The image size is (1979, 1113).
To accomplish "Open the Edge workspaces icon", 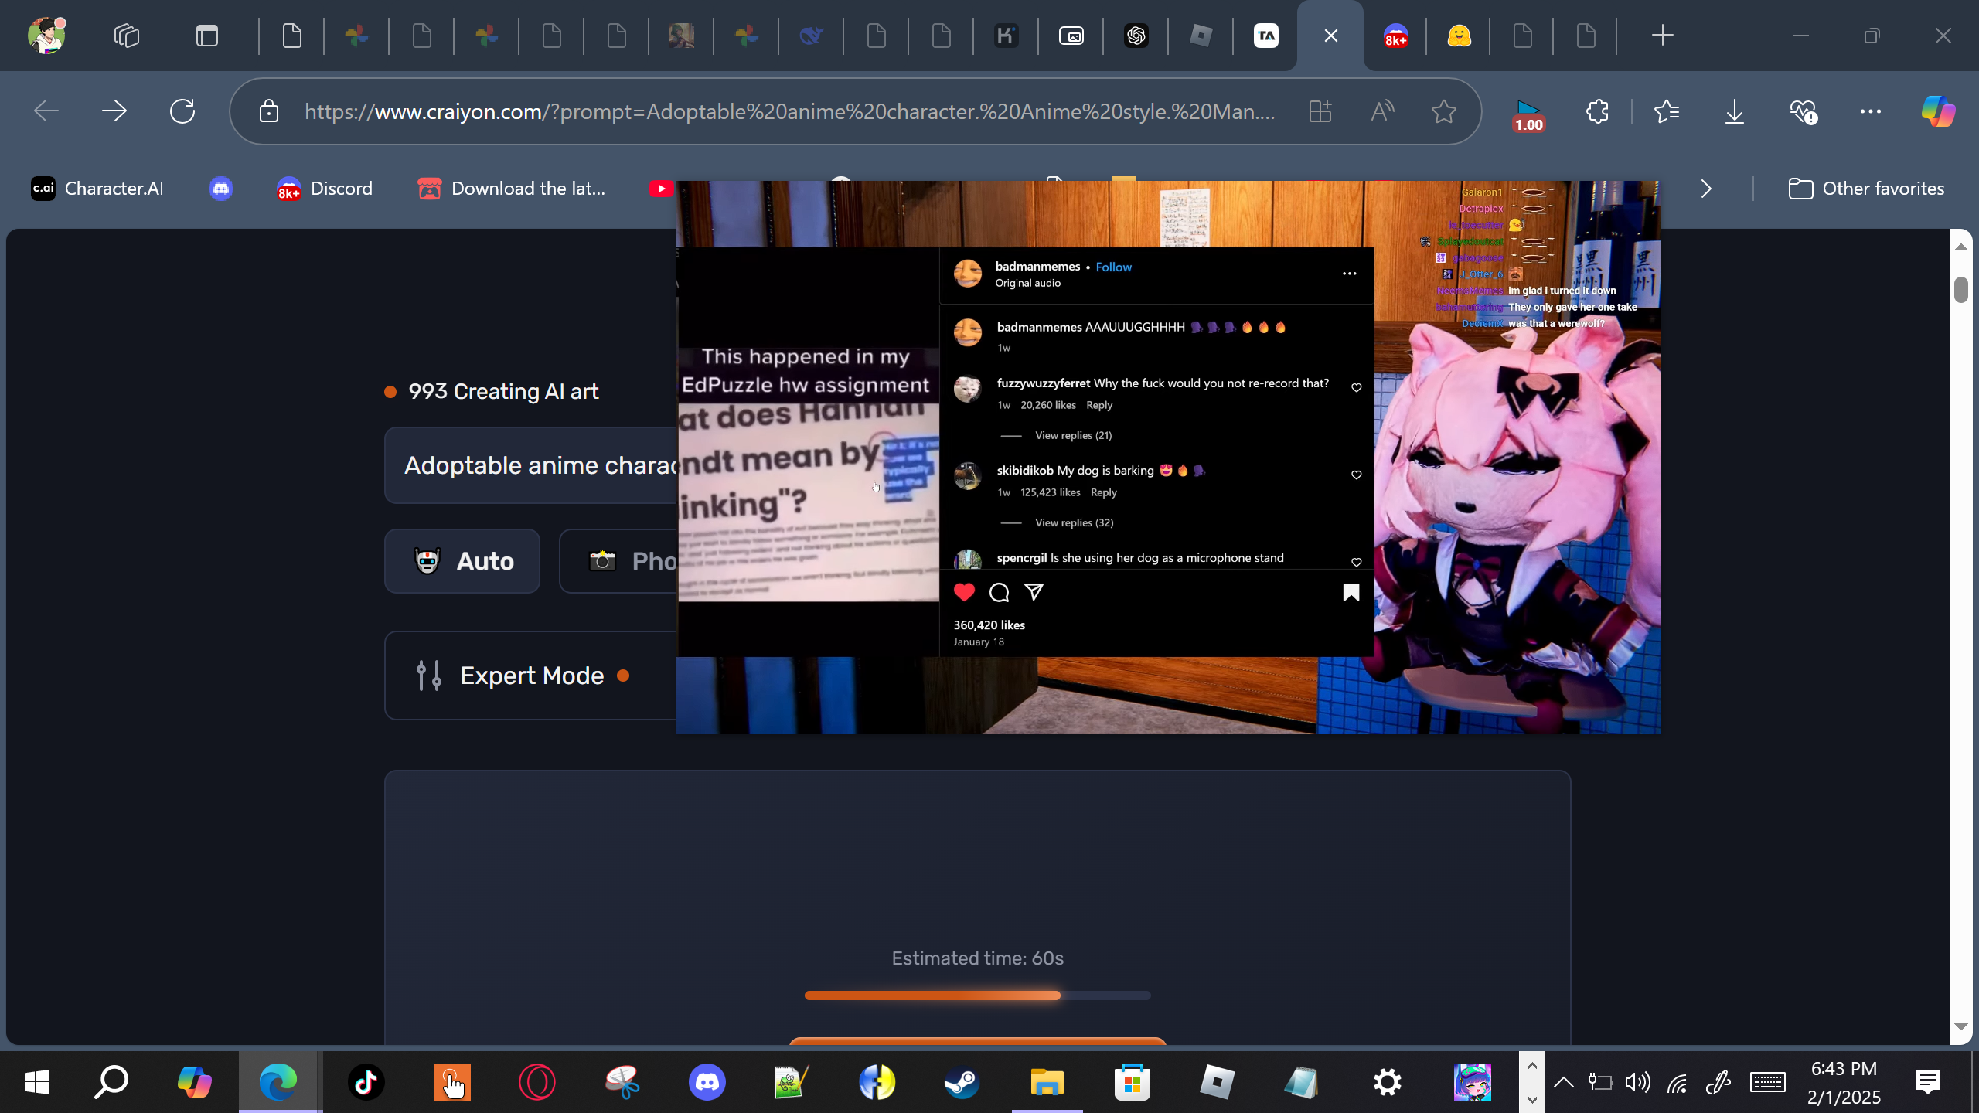I will point(126,36).
